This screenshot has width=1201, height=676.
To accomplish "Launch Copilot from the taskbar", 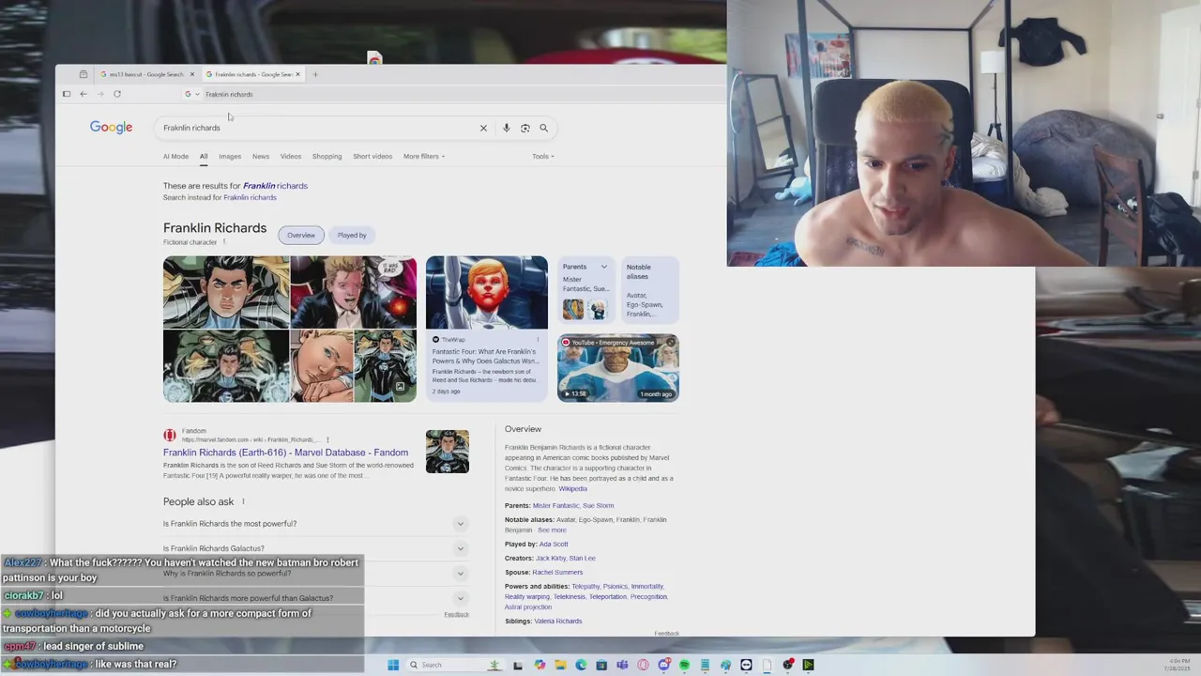I will coord(540,665).
